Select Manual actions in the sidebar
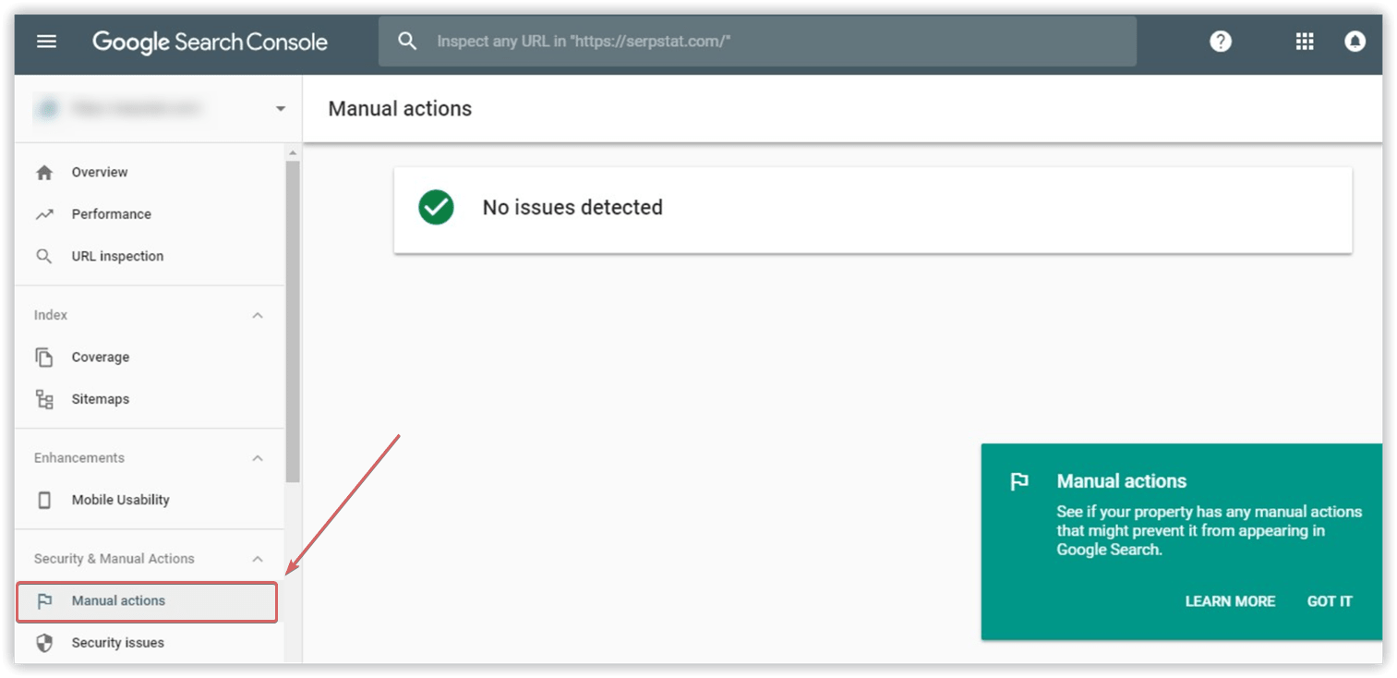 click(x=118, y=601)
